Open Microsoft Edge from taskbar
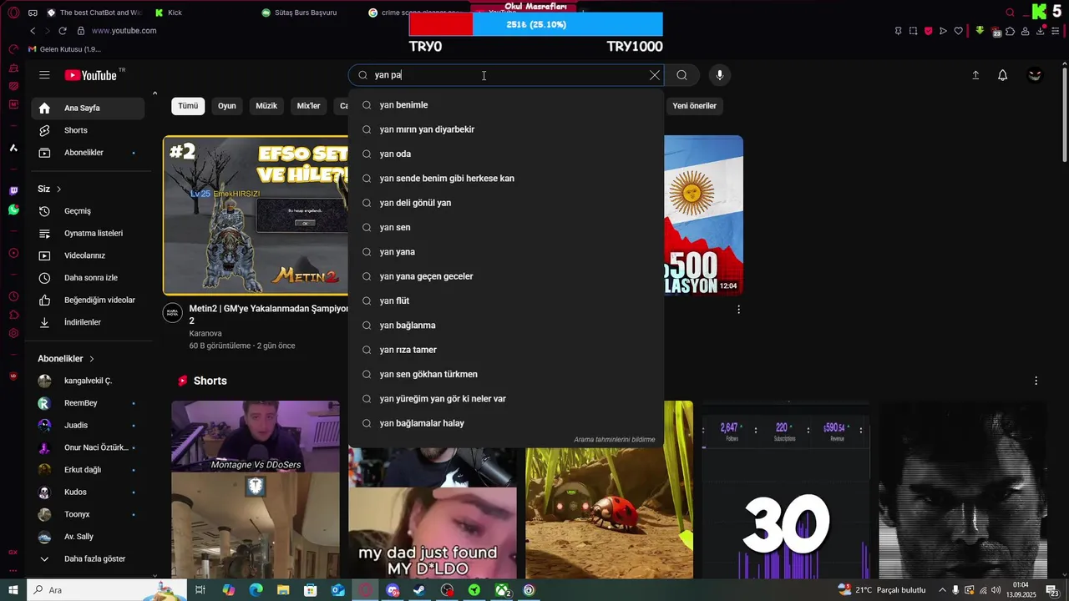Image resolution: width=1069 pixels, height=601 pixels. 256,590
